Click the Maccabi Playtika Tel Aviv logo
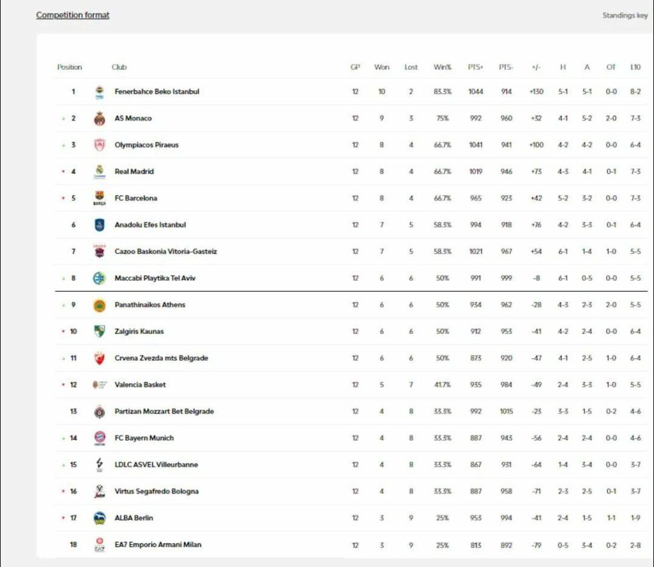This screenshot has width=654, height=567. click(99, 278)
